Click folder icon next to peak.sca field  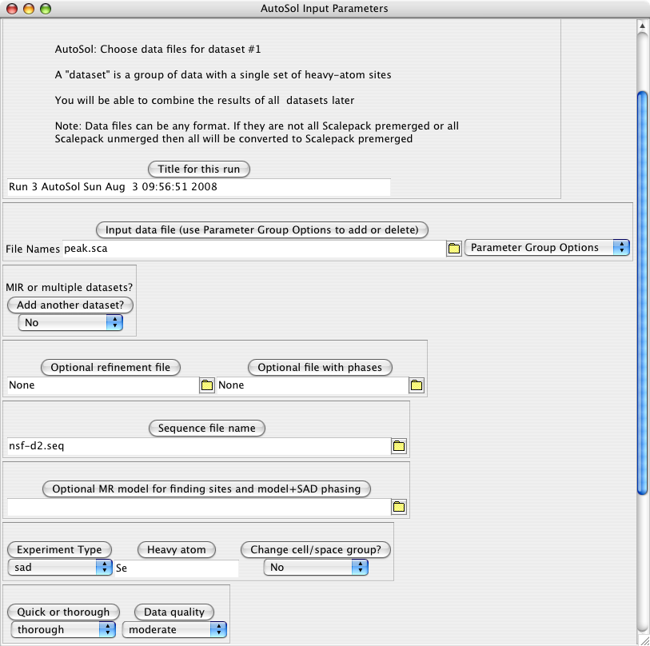click(454, 249)
